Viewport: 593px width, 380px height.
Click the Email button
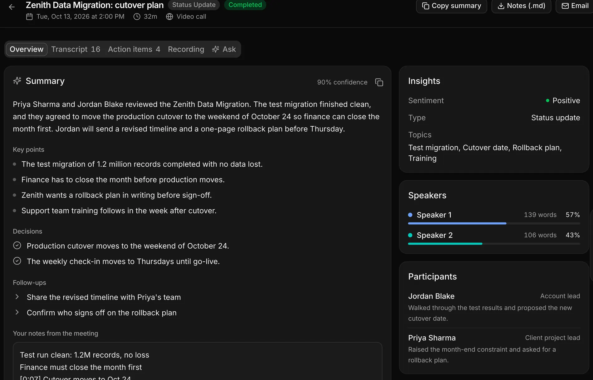coord(575,6)
